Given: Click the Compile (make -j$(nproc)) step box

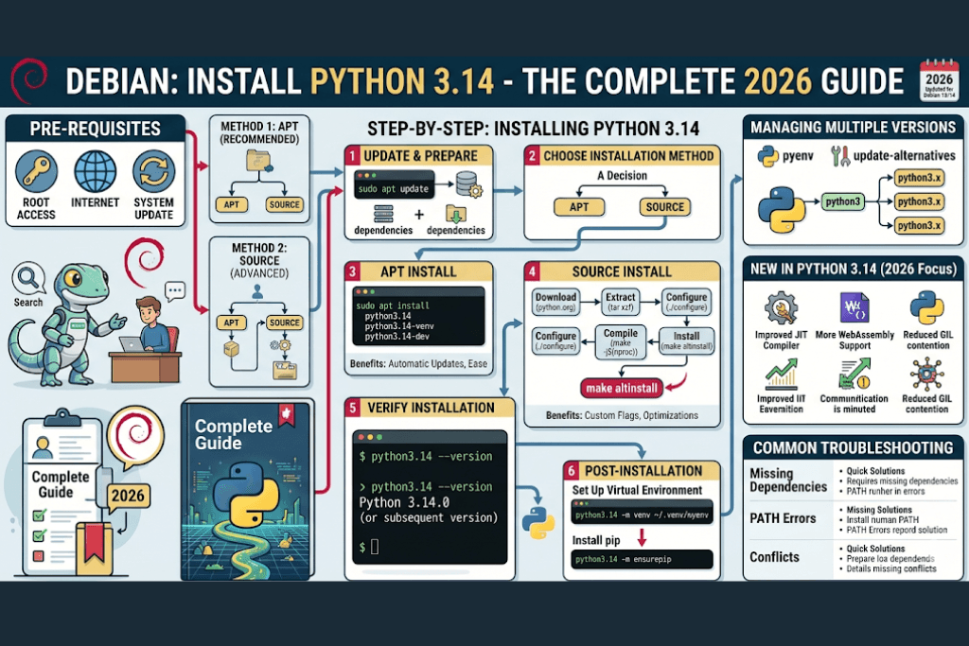Looking at the screenshot, I should [x=621, y=342].
